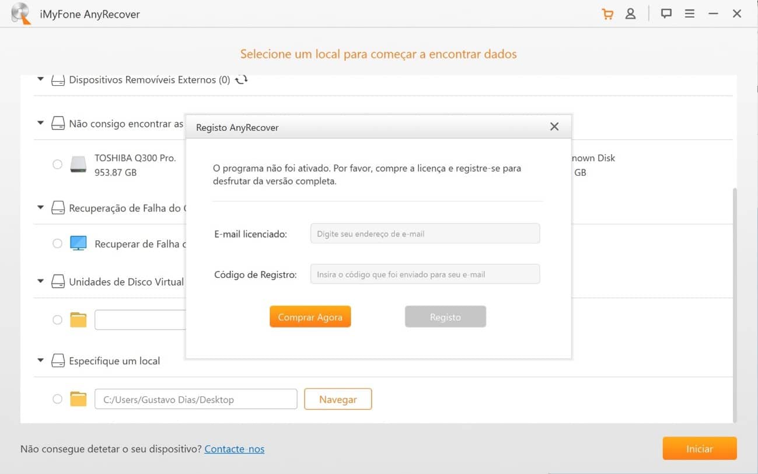Select the C:/Users/Gustavo Dias/Desktop radio button

pyautogui.click(x=57, y=399)
